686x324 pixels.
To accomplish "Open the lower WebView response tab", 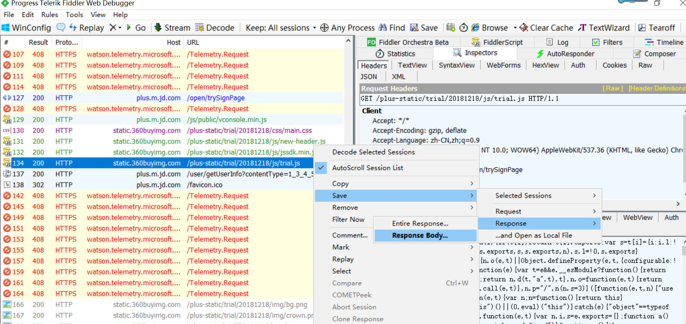I will tap(638, 217).
